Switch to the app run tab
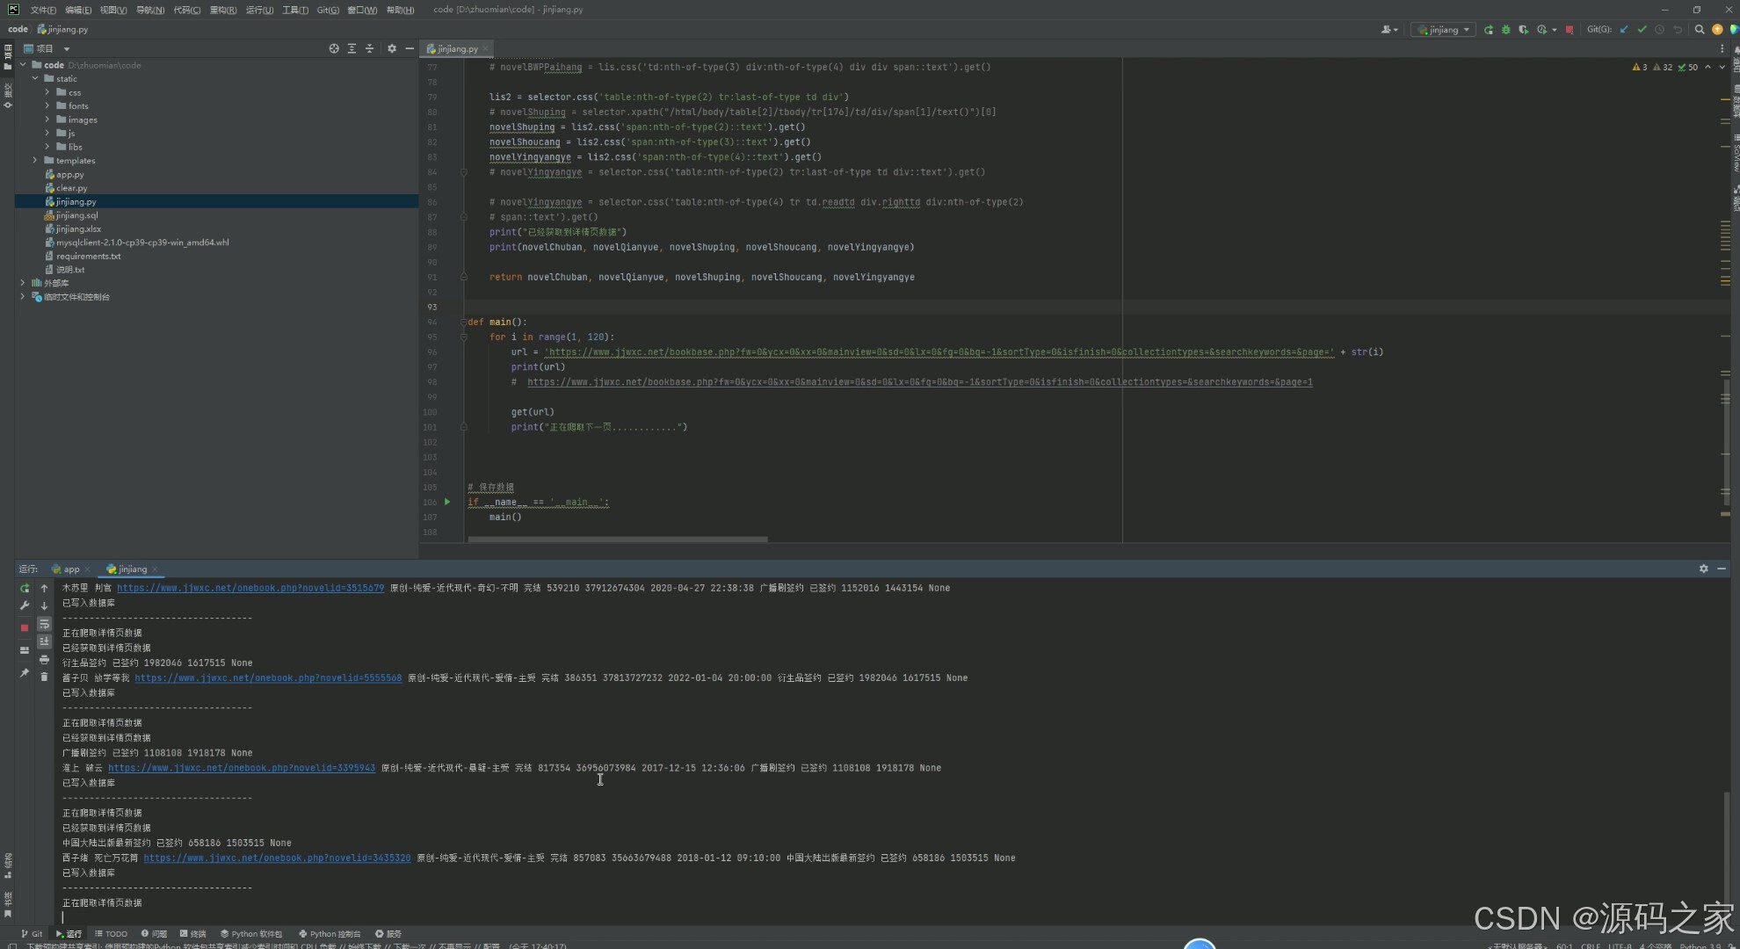This screenshot has height=949, width=1740. coord(71,569)
